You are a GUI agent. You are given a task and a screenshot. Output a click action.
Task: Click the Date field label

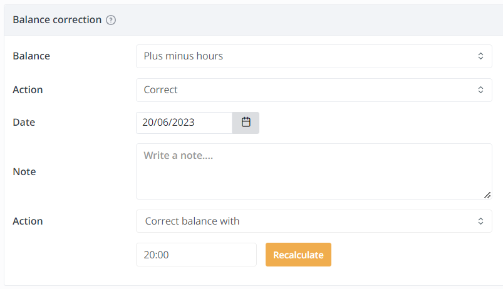click(24, 123)
